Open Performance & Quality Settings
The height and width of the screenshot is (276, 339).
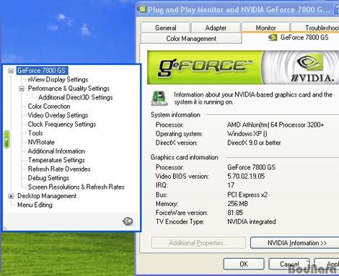pos(69,89)
